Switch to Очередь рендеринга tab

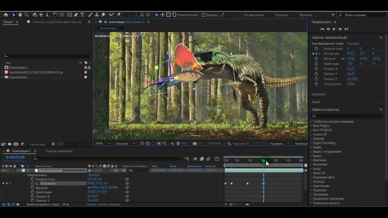point(59,151)
